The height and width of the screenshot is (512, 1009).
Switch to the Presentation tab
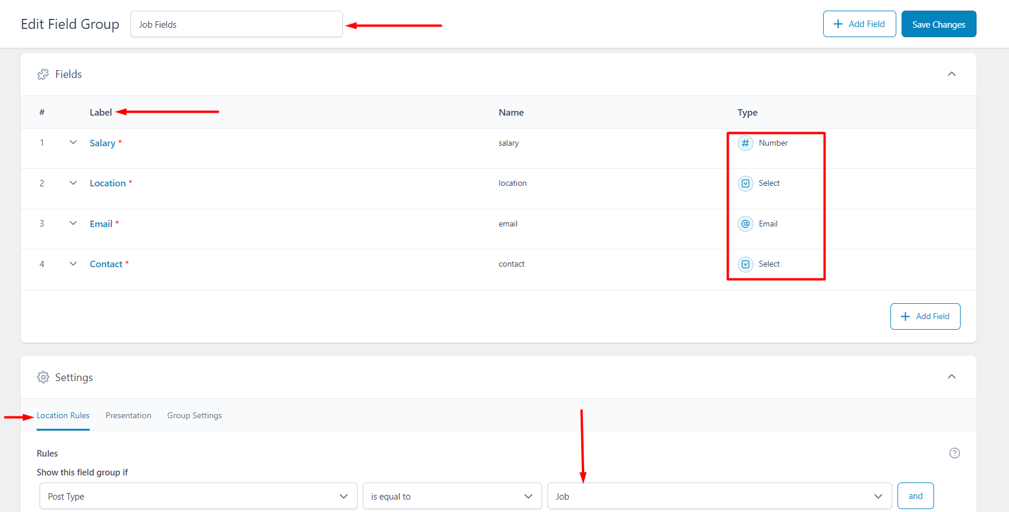(x=129, y=415)
